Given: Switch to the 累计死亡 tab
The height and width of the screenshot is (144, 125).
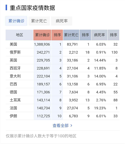Looking at the screenshot, I should point(39,21).
